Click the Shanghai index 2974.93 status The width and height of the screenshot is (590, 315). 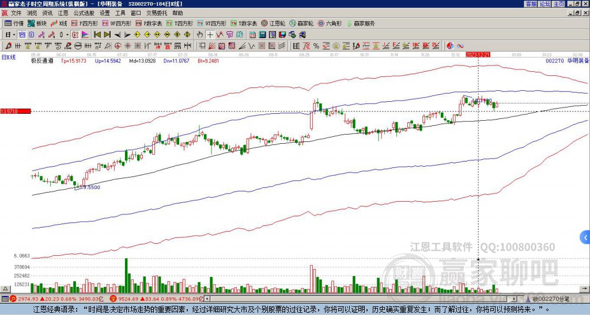(x=57, y=299)
